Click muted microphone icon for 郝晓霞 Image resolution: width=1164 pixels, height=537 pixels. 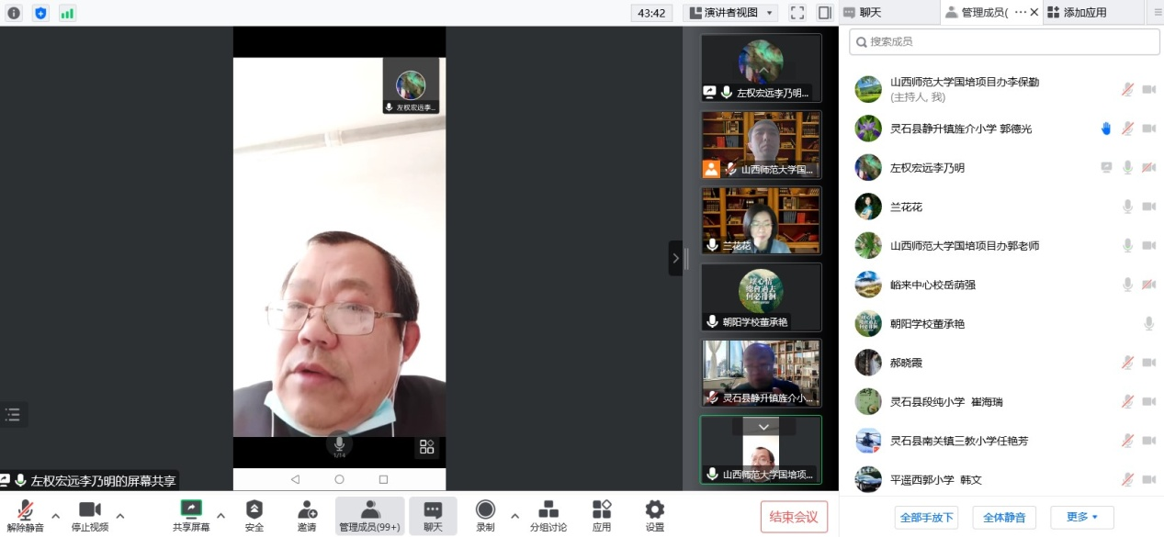coord(1127,363)
